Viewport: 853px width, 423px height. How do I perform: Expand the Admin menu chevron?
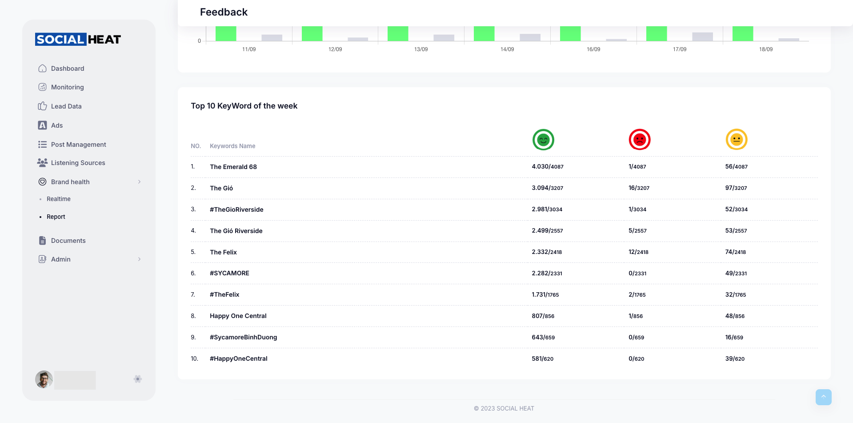139,259
